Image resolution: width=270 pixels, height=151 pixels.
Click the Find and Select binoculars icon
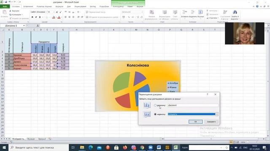coord(235,12)
